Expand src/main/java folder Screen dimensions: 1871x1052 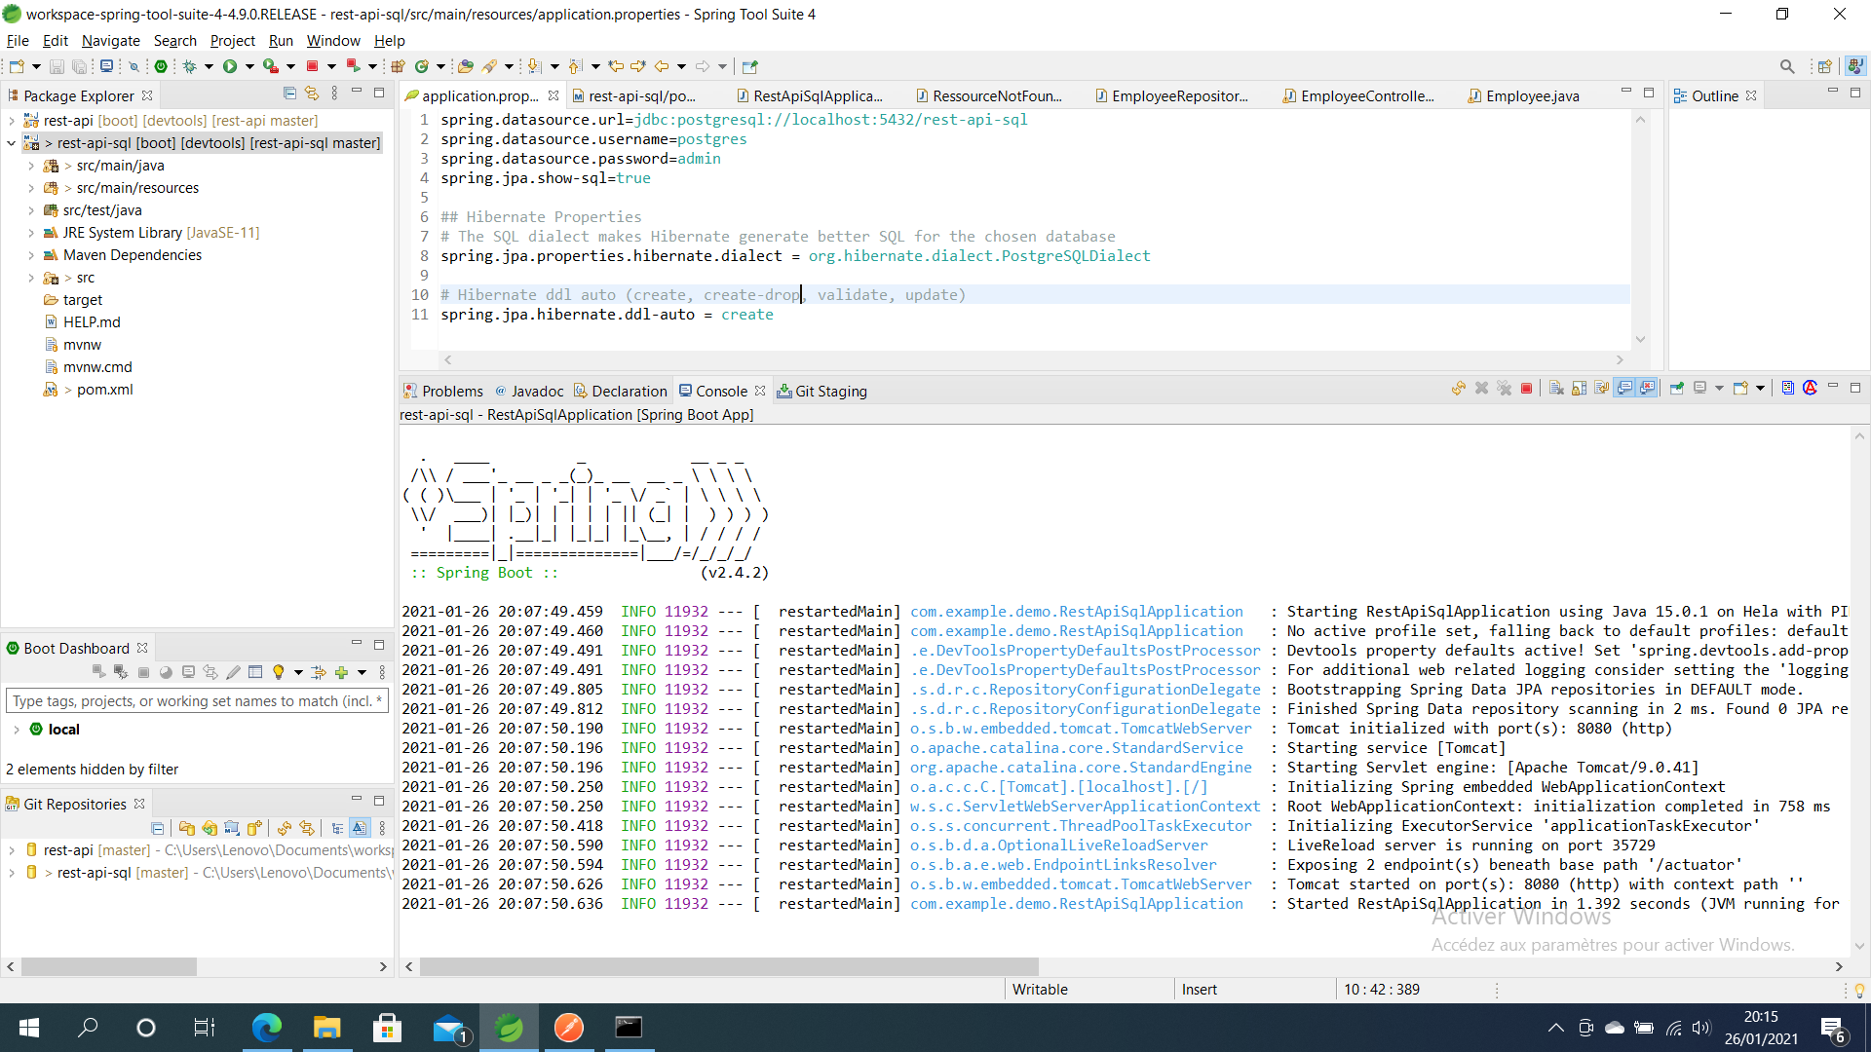point(31,166)
